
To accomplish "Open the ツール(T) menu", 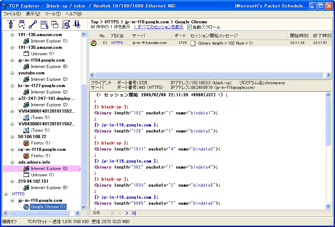I will pos(53,14).
